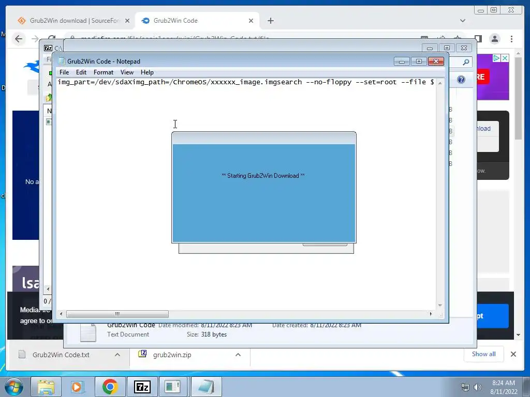Open Notepad Format menu
This screenshot has height=397, width=530.
click(103, 72)
